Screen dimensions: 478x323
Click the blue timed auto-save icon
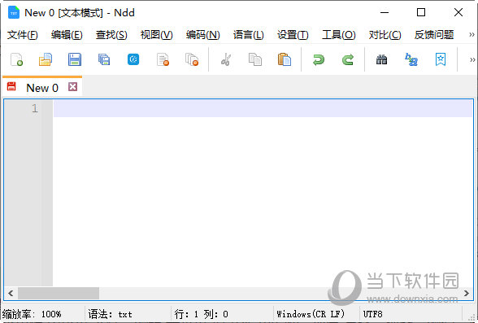[x=133, y=59]
